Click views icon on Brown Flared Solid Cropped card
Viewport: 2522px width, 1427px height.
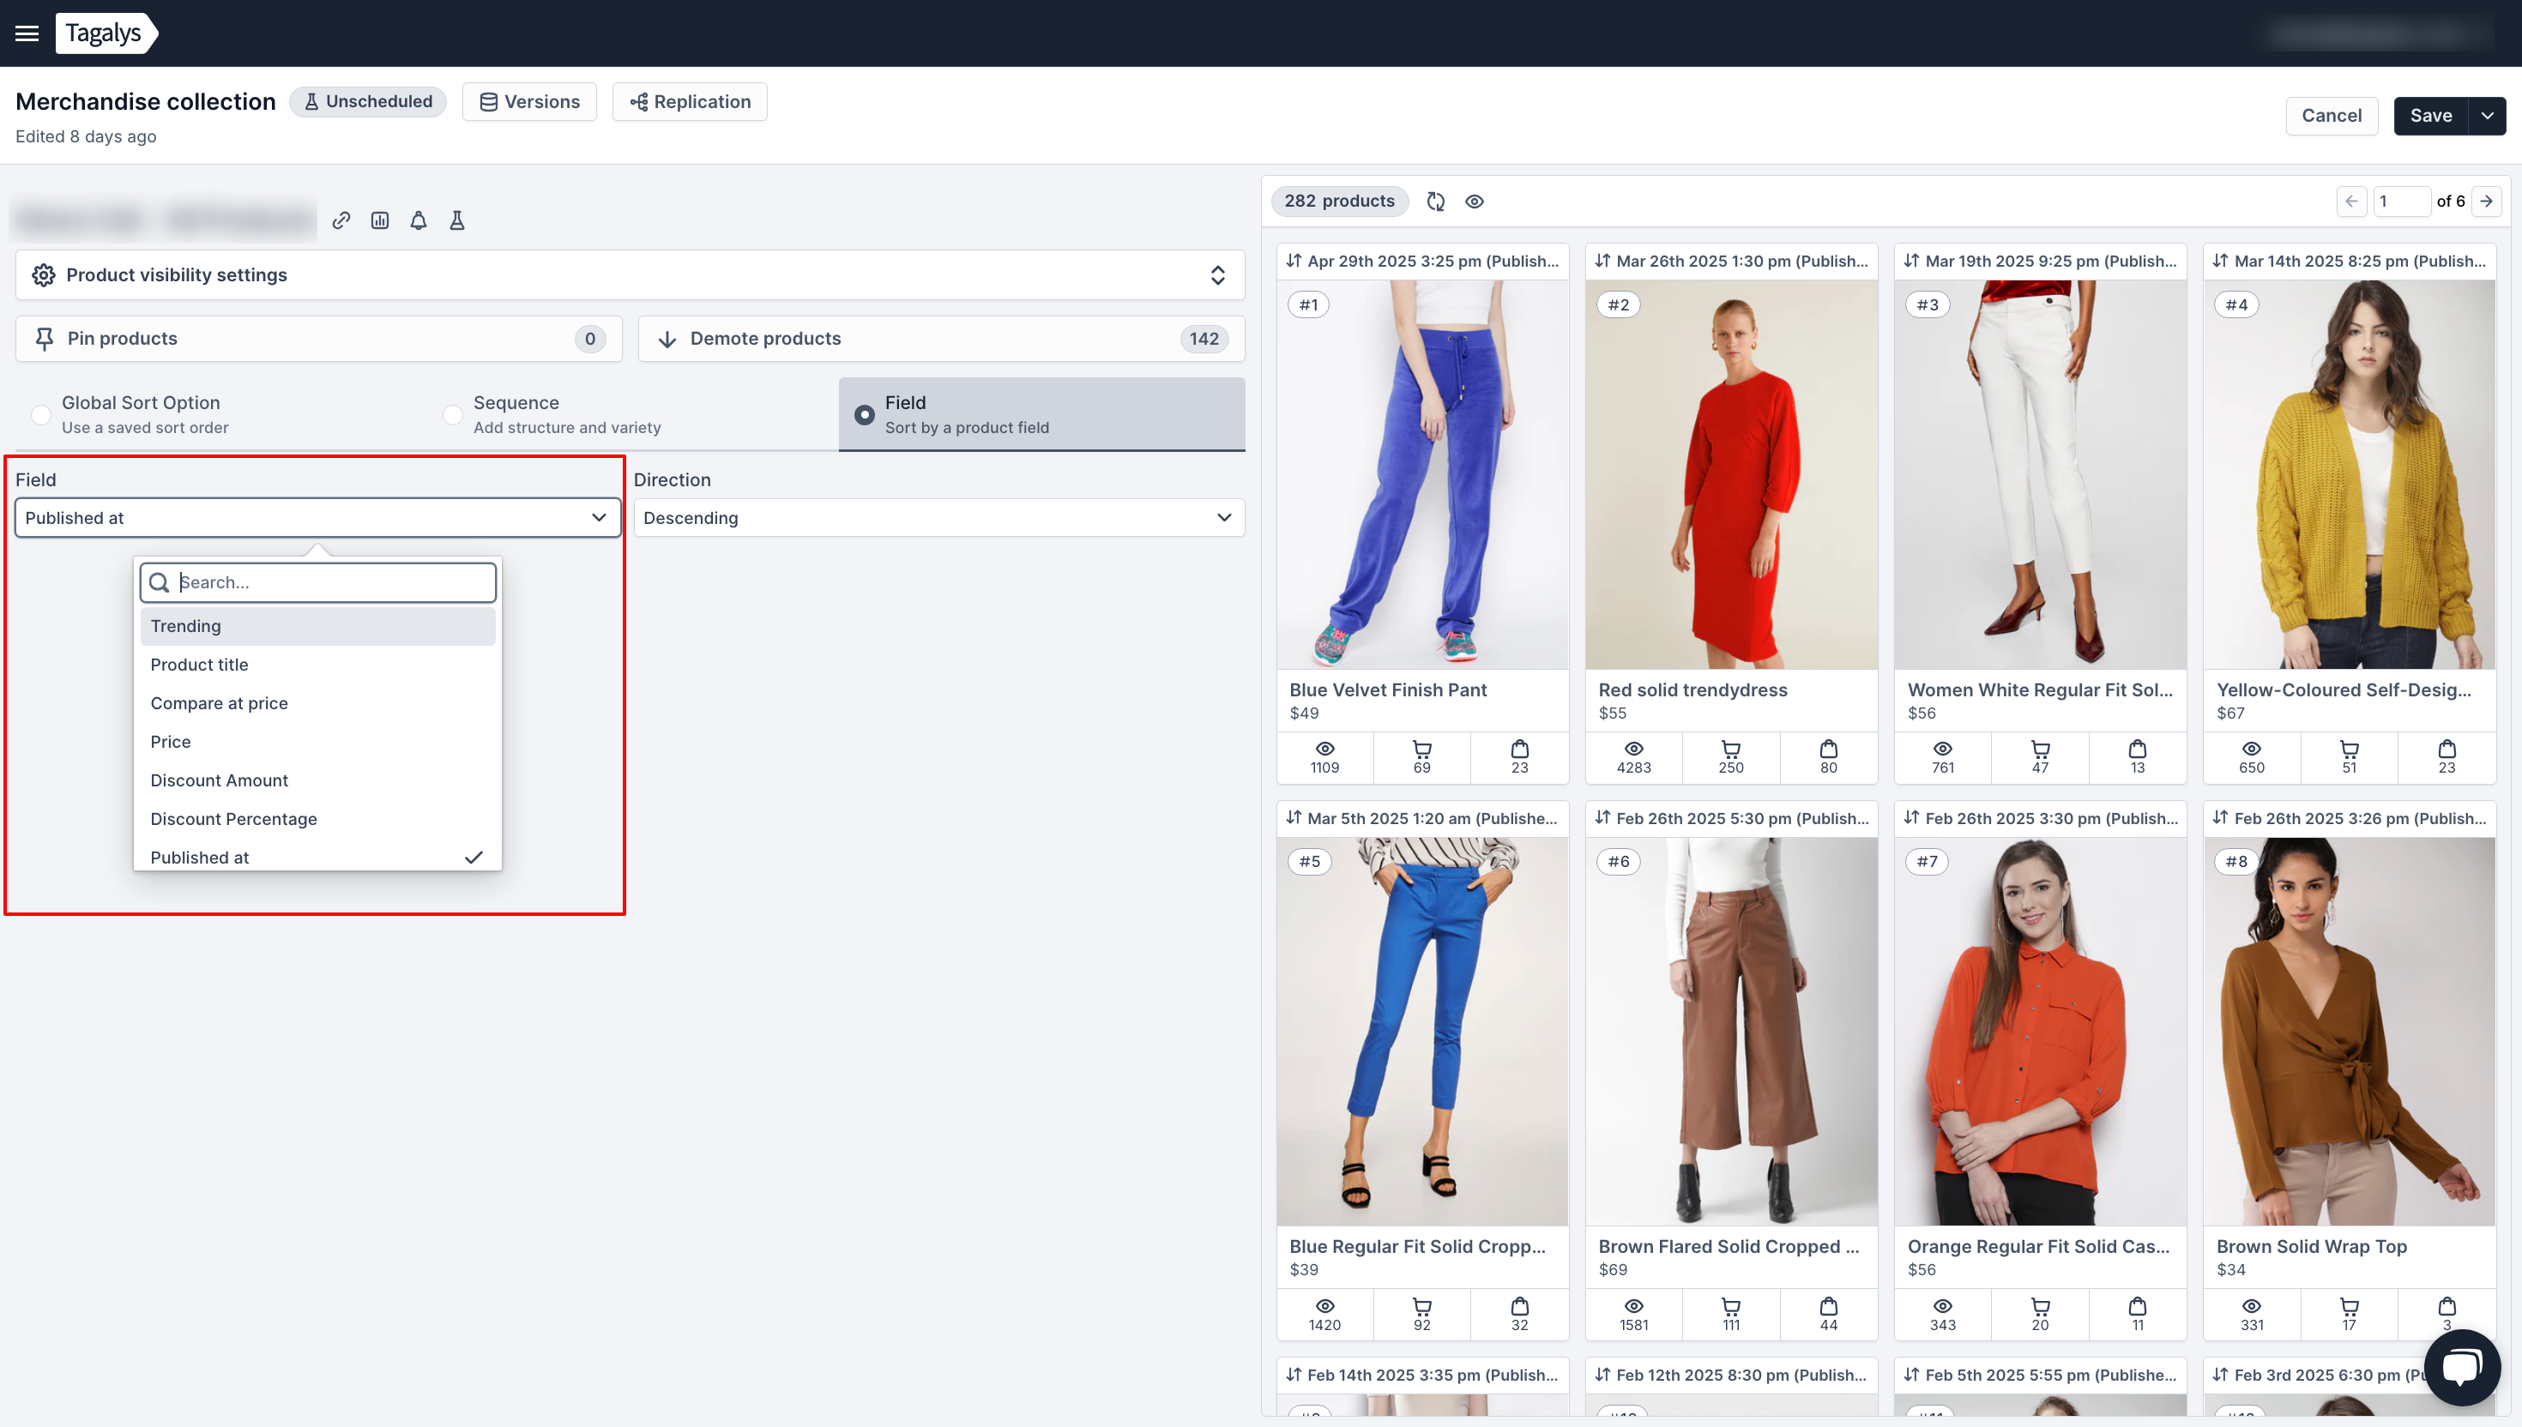coord(1634,1306)
